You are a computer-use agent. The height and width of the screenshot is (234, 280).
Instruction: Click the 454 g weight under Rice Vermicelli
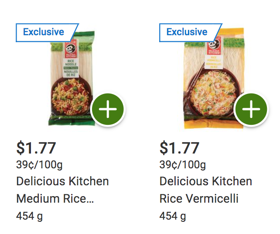(x=173, y=216)
